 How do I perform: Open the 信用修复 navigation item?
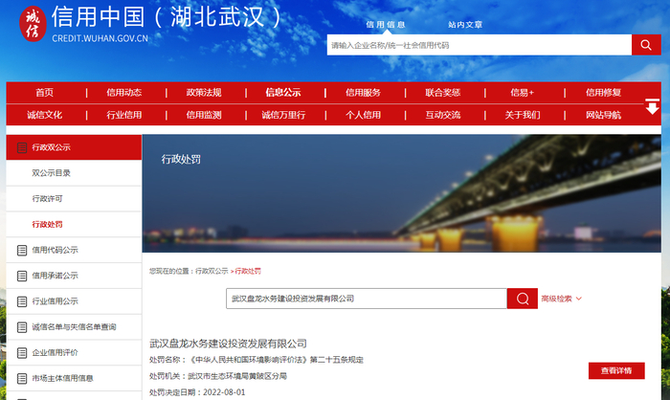click(603, 93)
